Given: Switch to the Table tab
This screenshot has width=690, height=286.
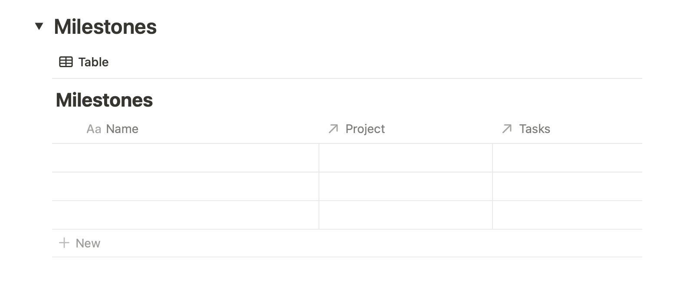Looking at the screenshot, I should pyautogui.click(x=85, y=62).
